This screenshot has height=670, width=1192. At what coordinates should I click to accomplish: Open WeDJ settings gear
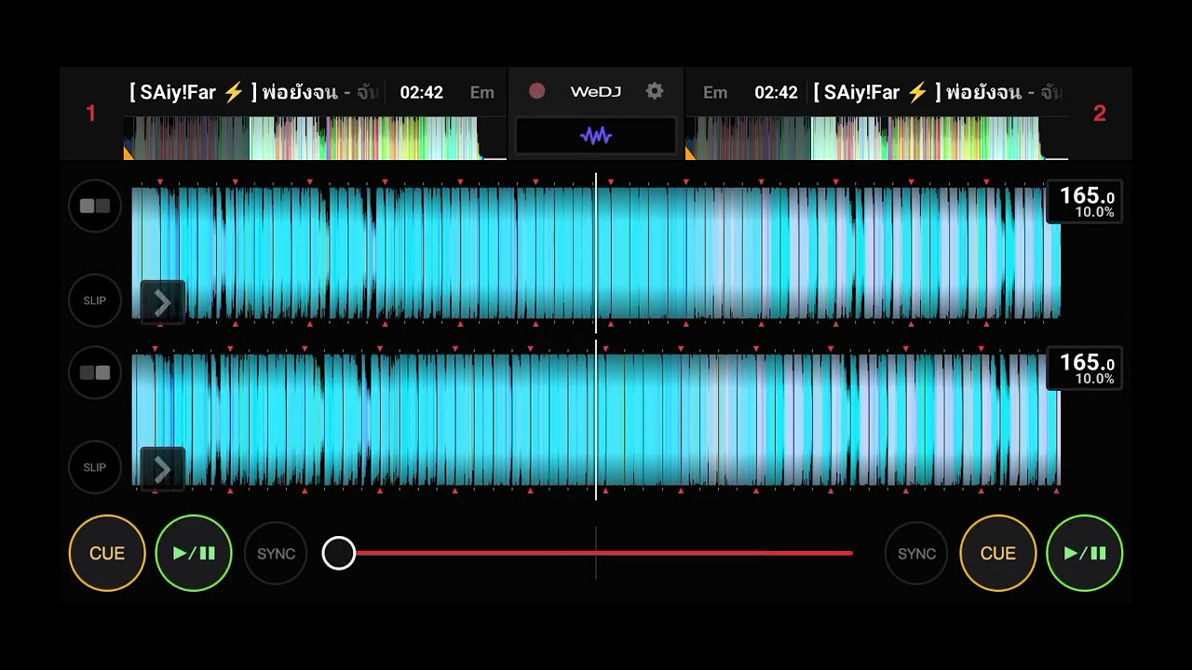pos(655,91)
